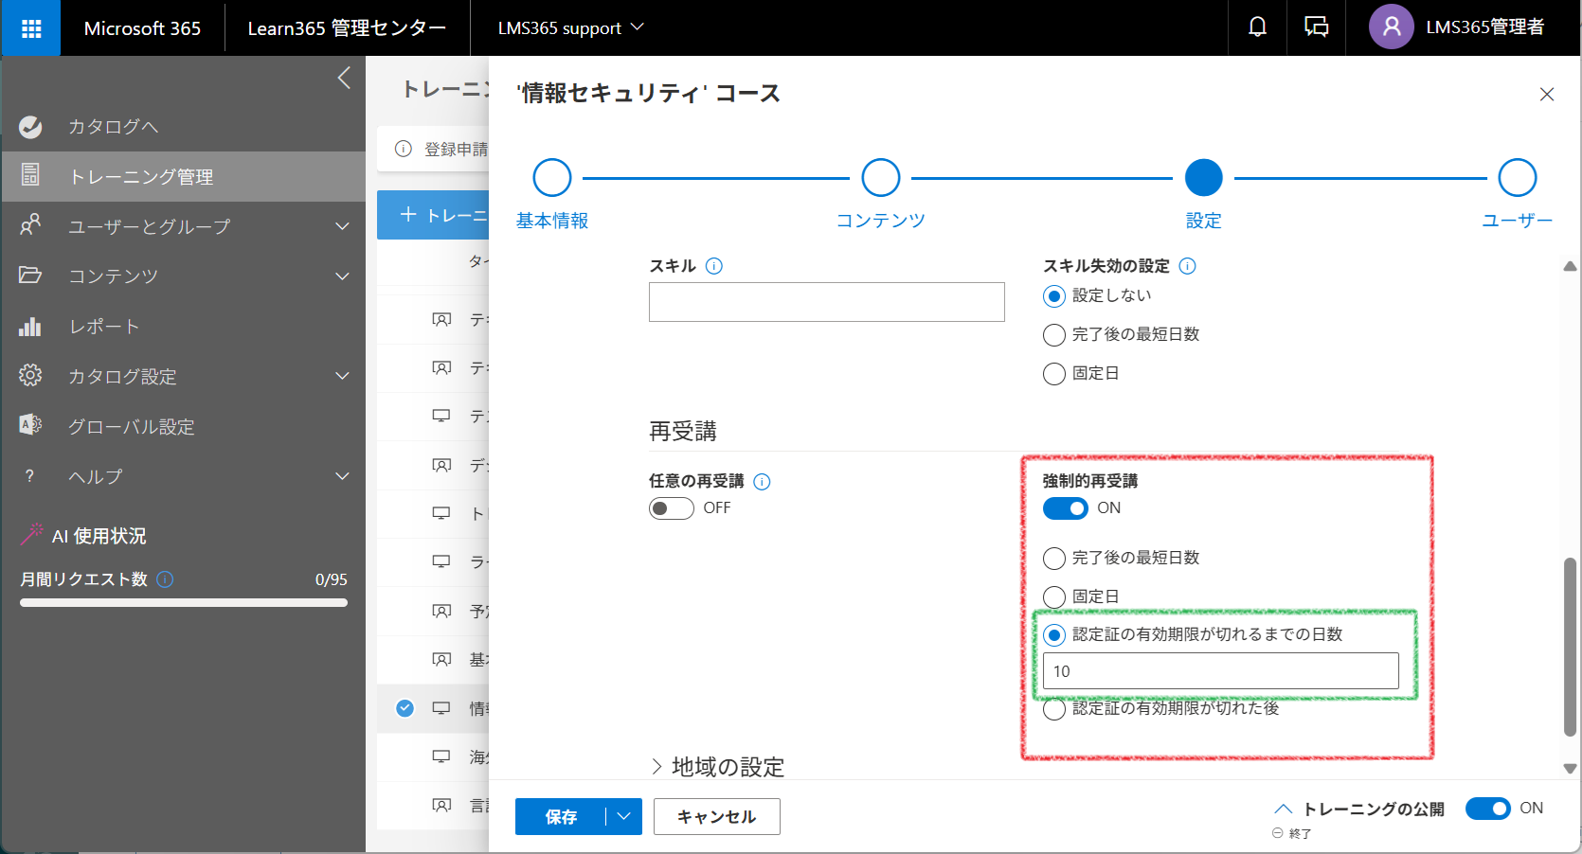Go to 設定 step
This screenshot has width=1582, height=854.
pyautogui.click(x=1204, y=178)
